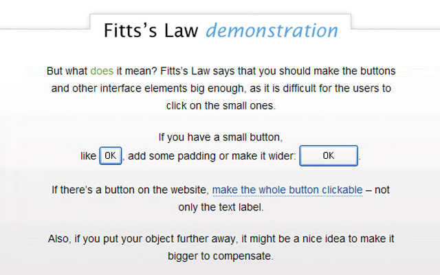
Task: Click the green 'does' link
Action: pyautogui.click(x=102, y=71)
